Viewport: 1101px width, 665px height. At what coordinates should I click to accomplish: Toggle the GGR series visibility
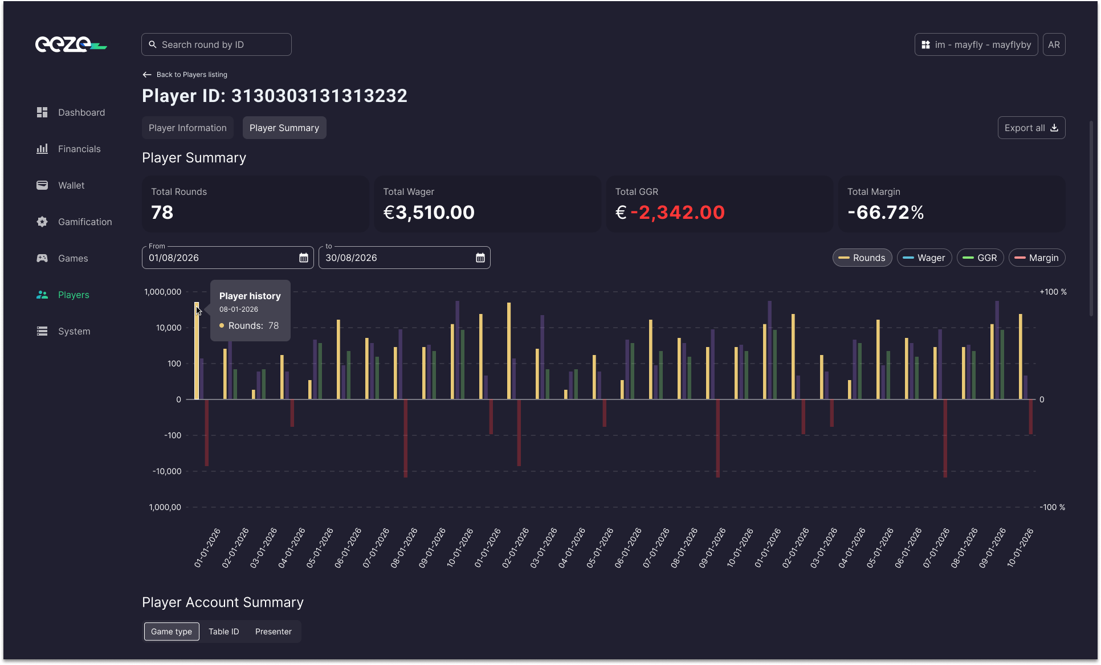click(x=980, y=258)
